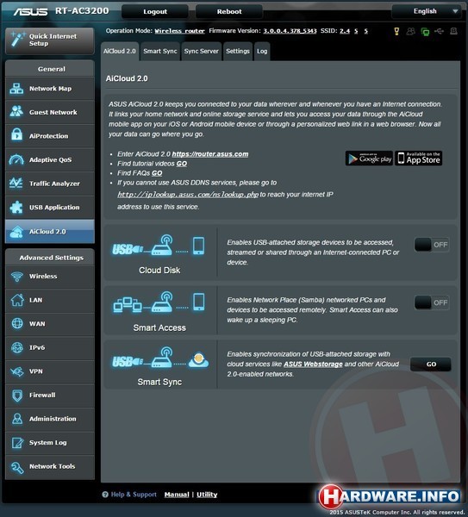Screen dimensions: 468x517
Task: Open the VPN arrows icon
Action: (x=17, y=371)
